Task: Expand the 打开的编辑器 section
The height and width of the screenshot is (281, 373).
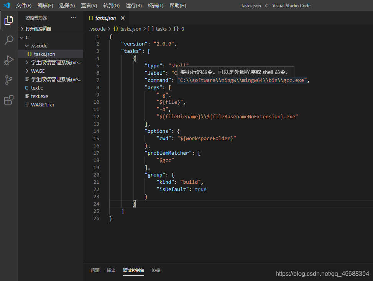Action: (22, 29)
